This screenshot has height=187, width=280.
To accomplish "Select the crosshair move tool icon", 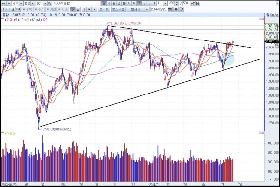I will click(72, 9).
